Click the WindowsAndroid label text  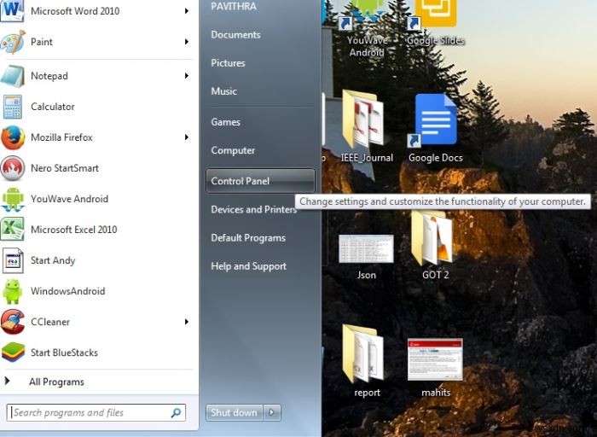(67, 291)
